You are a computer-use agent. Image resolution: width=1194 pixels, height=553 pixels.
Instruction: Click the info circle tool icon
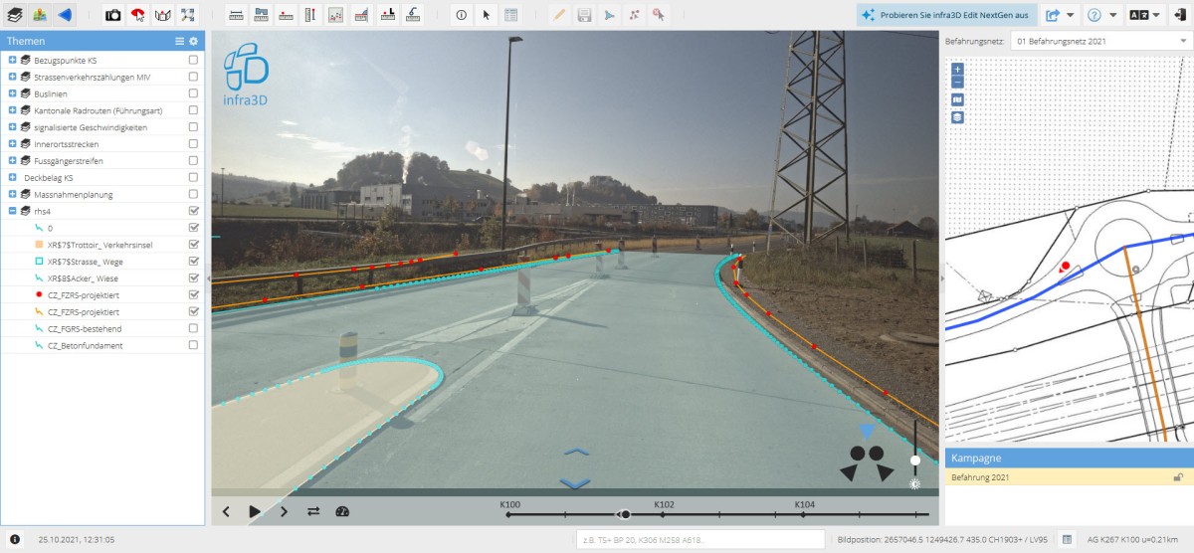[x=461, y=15]
